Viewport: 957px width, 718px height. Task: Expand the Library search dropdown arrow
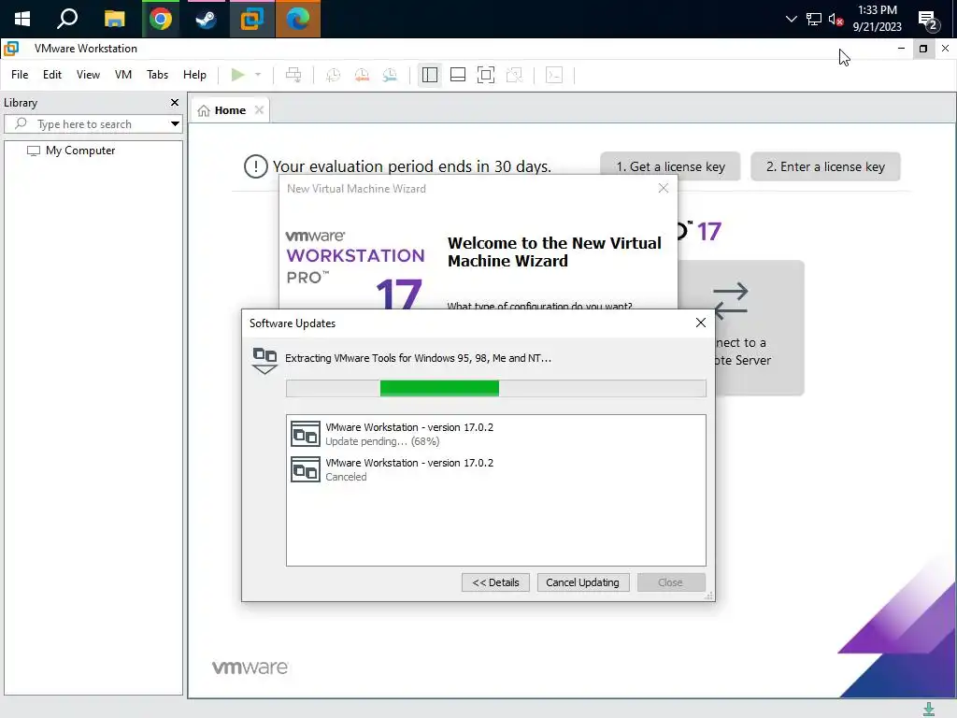tap(175, 124)
